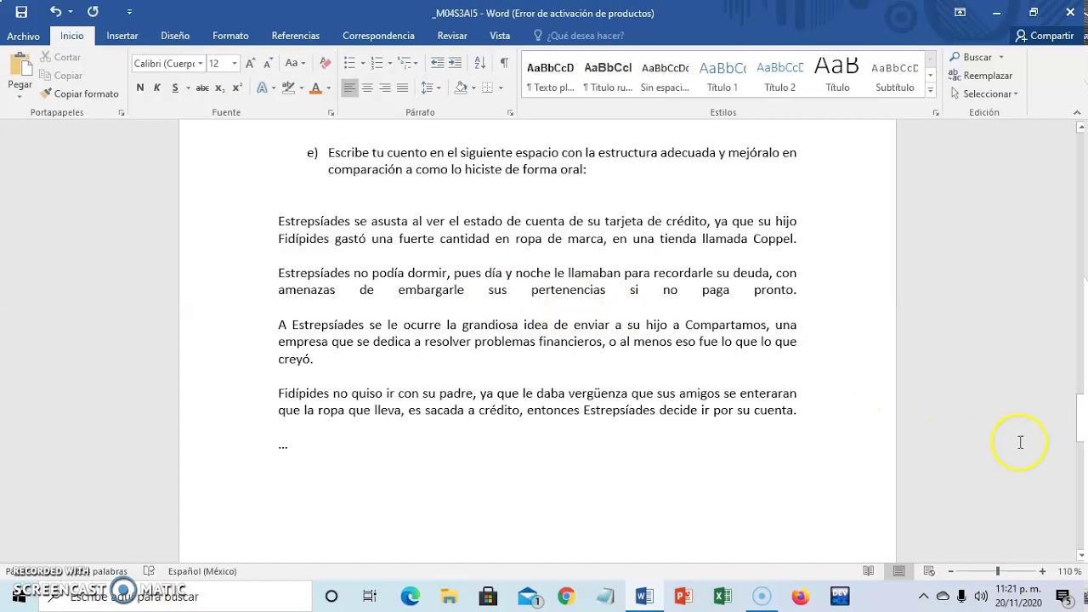Toggle strikethrough formatting (abc)
The image size is (1088, 612).
click(x=202, y=88)
